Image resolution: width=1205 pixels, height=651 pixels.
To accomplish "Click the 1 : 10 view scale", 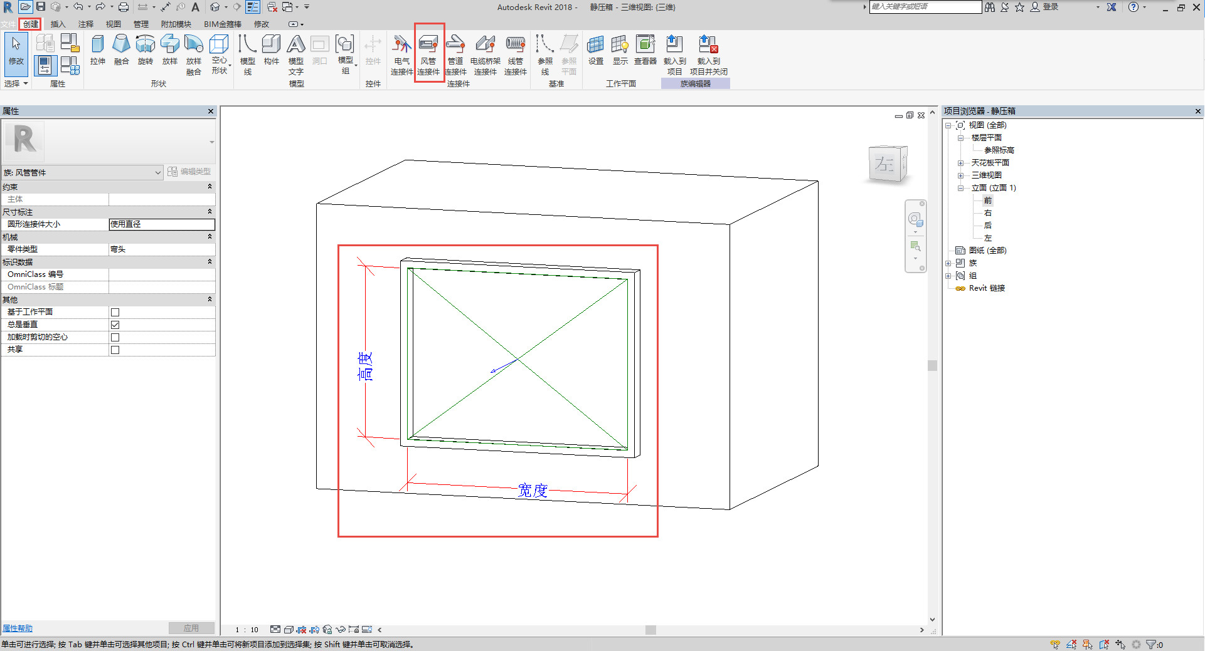I will click(247, 630).
